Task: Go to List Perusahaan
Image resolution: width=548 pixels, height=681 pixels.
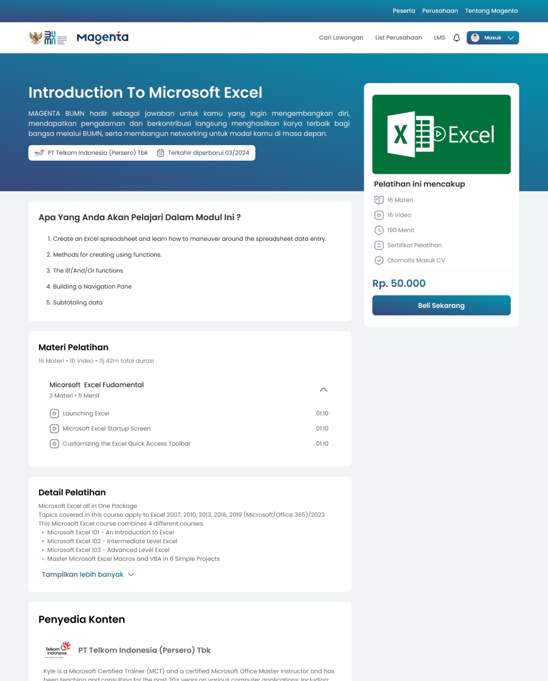Action: tap(398, 38)
